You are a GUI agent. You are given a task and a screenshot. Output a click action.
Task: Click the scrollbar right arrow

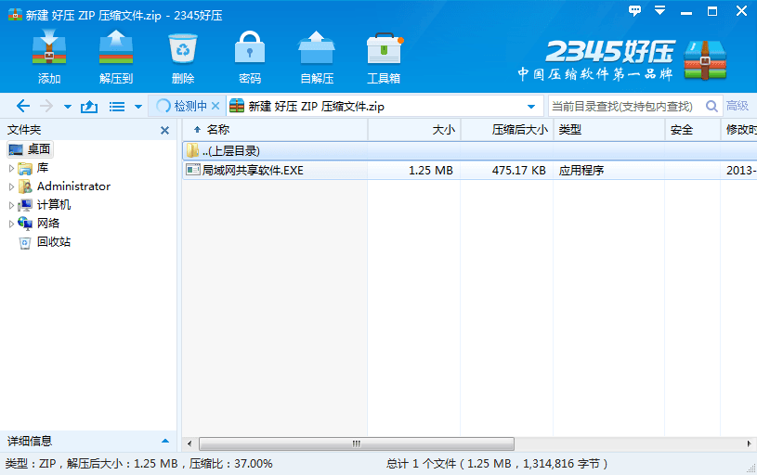[749, 443]
